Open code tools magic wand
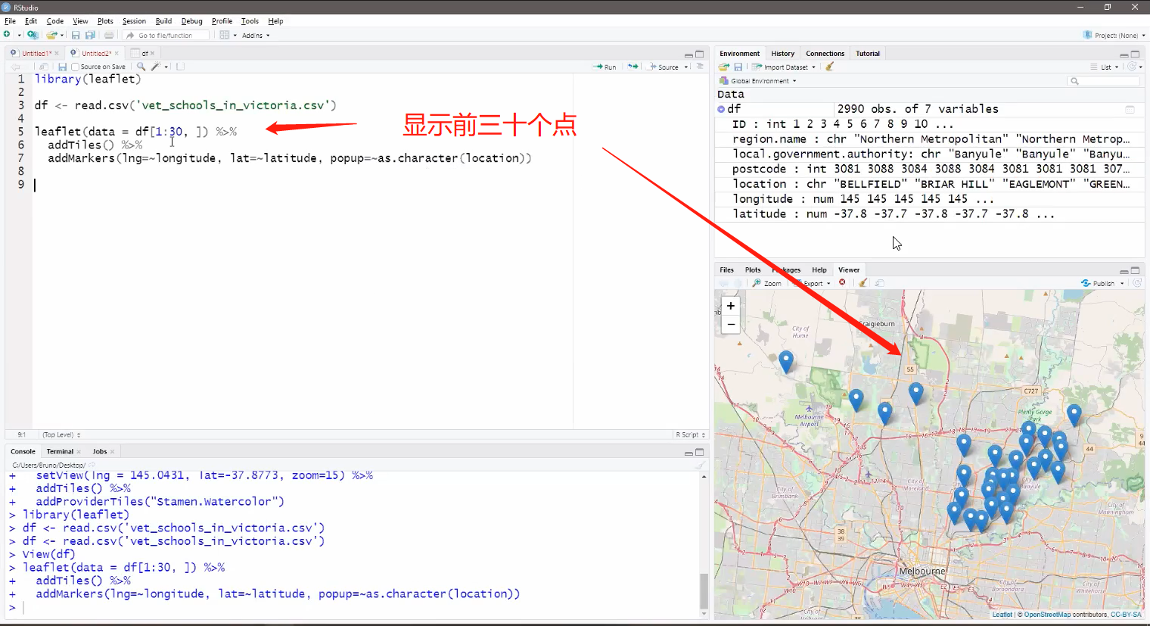Image resolution: width=1150 pixels, height=626 pixels. [156, 67]
